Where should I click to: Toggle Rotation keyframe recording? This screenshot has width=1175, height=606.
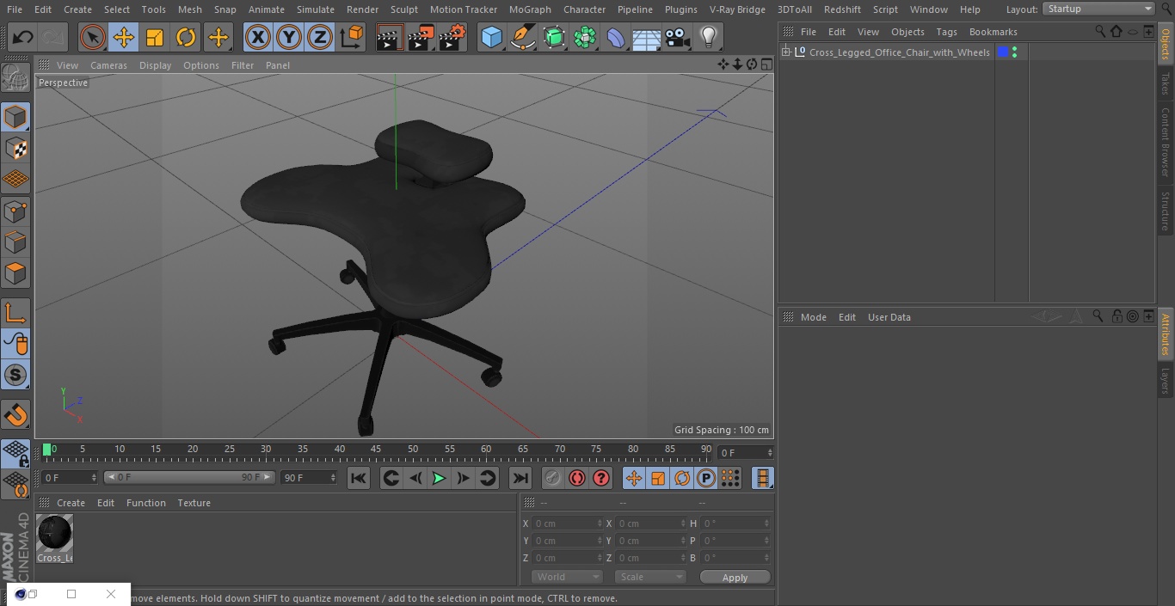tap(682, 478)
